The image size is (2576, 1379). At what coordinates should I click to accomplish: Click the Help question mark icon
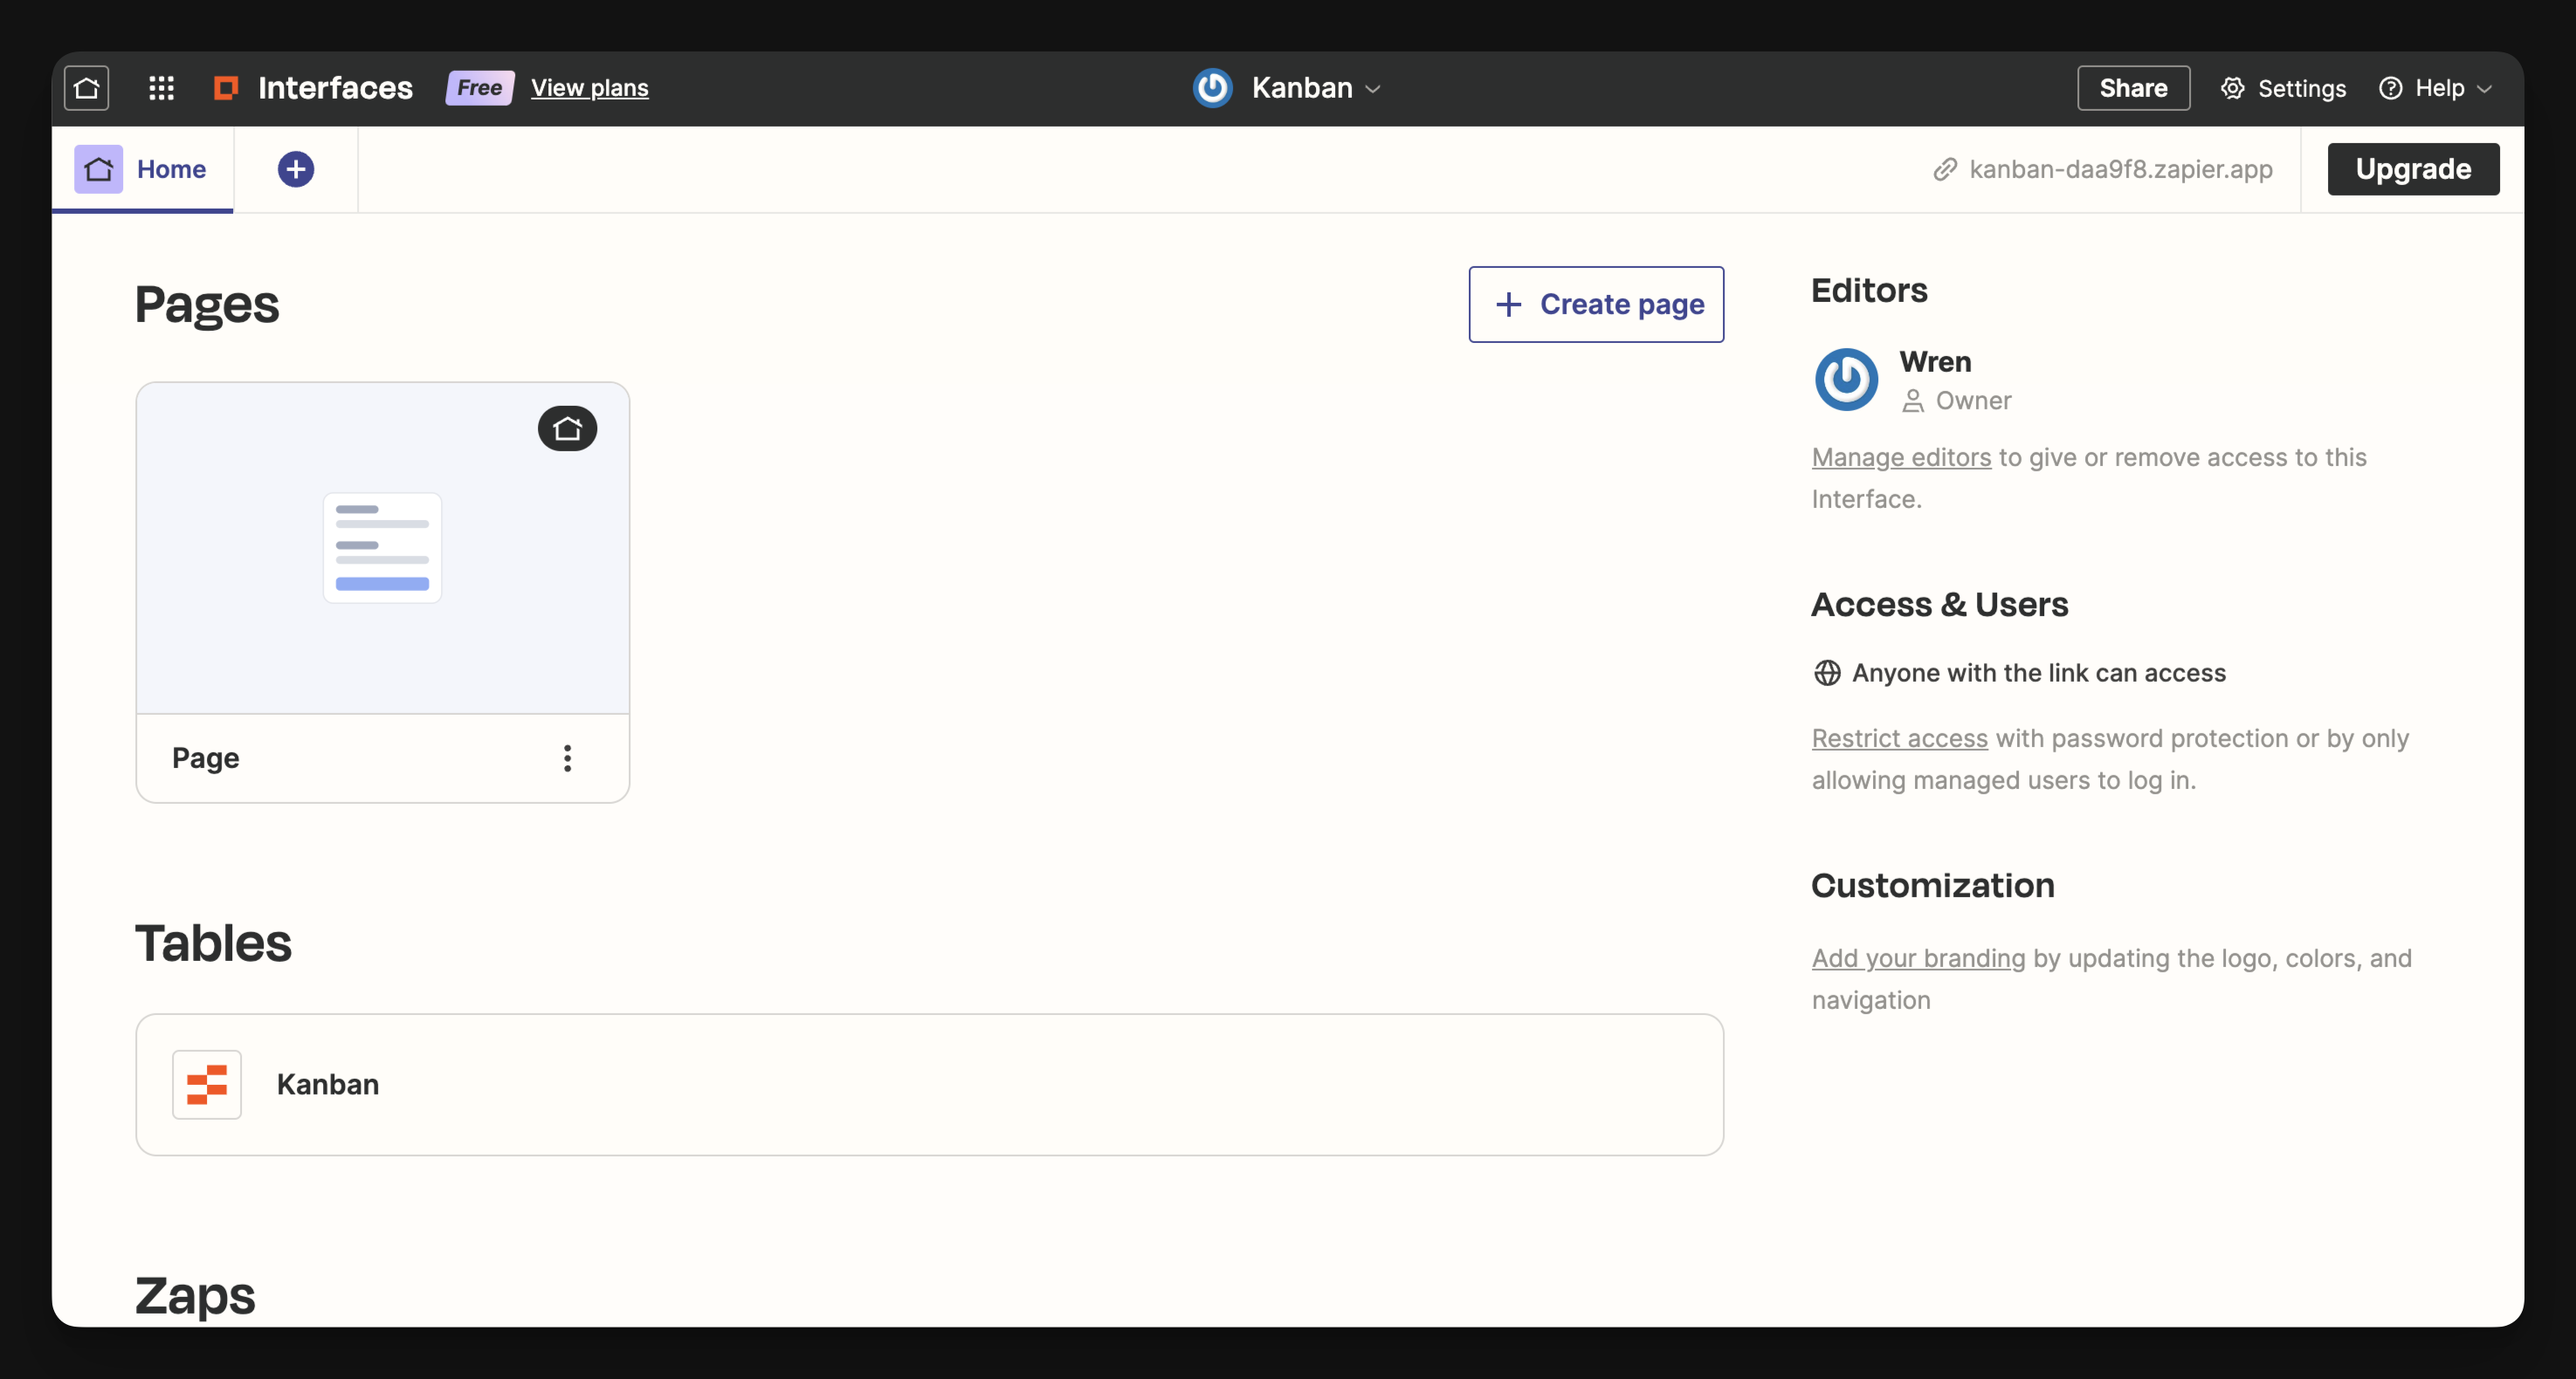tap(2390, 88)
